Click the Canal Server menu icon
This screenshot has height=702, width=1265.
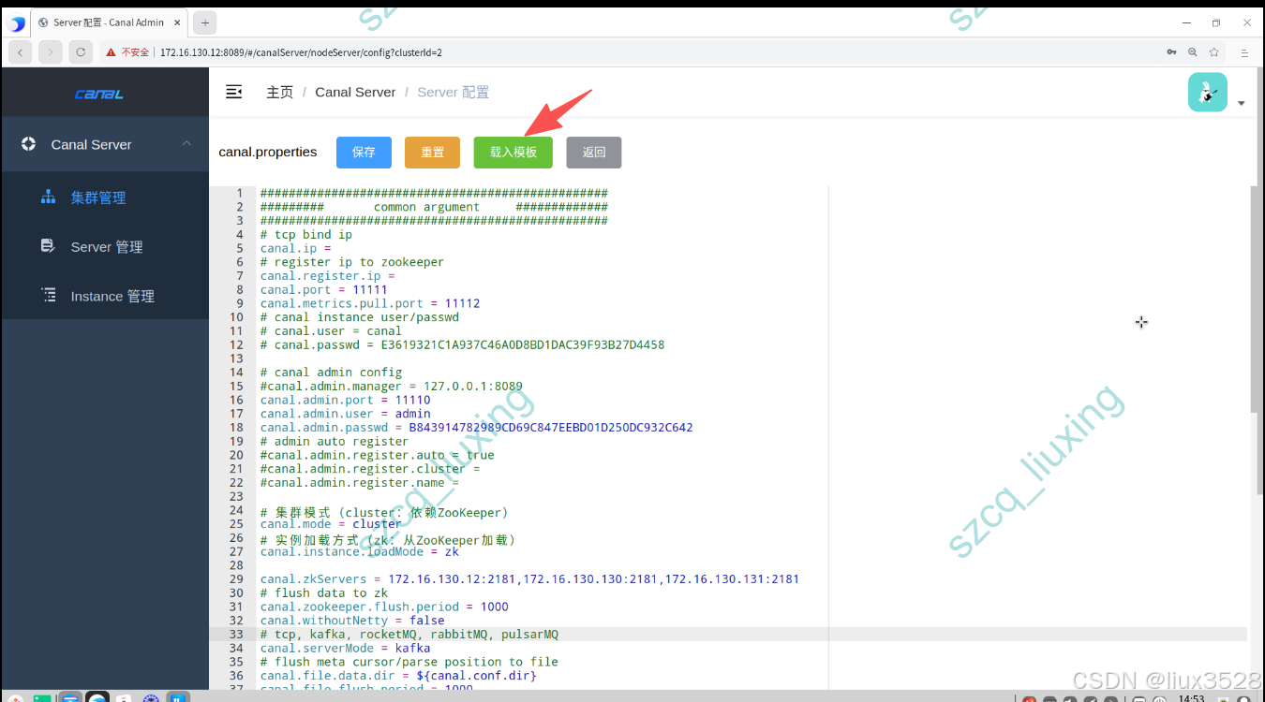(x=28, y=144)
